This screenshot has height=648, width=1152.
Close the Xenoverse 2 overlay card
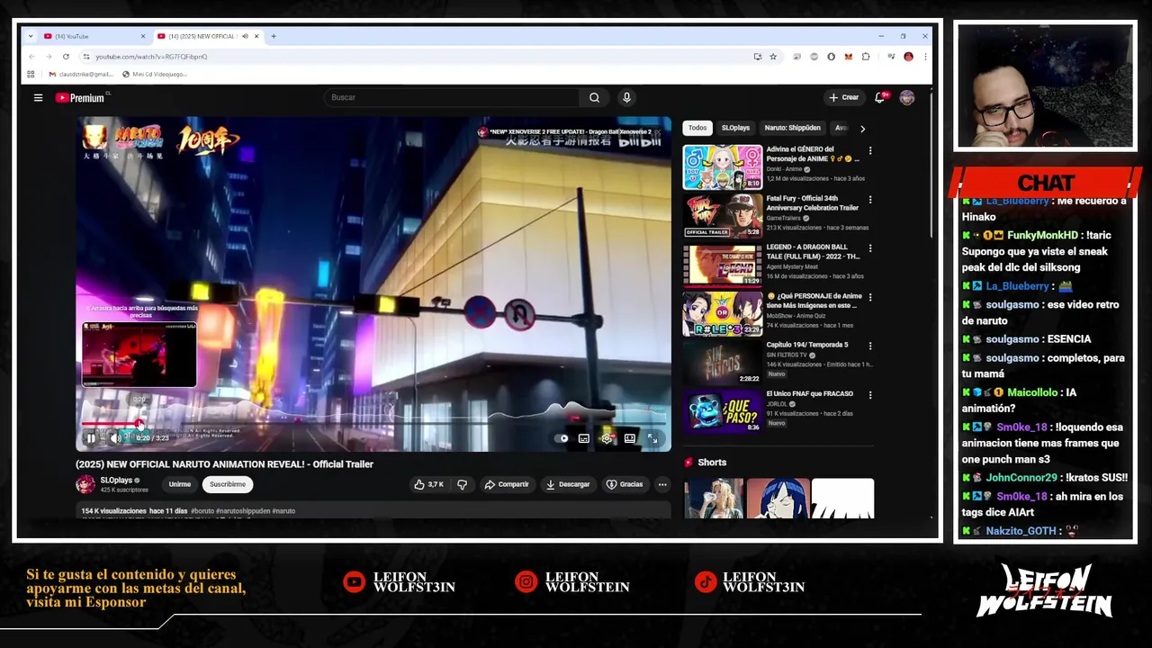point(658,132)
